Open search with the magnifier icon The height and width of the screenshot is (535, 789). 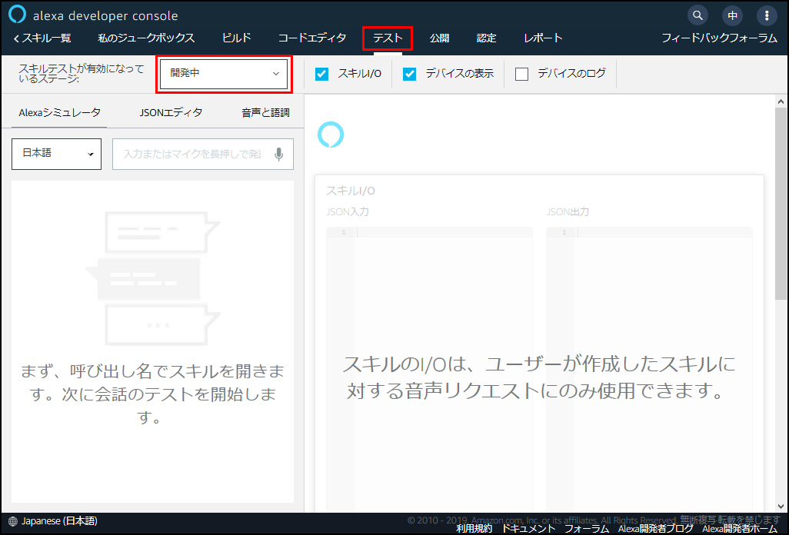click(x=697, y=15)
